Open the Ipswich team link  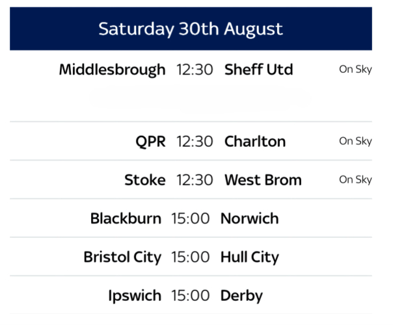point(135,296)
